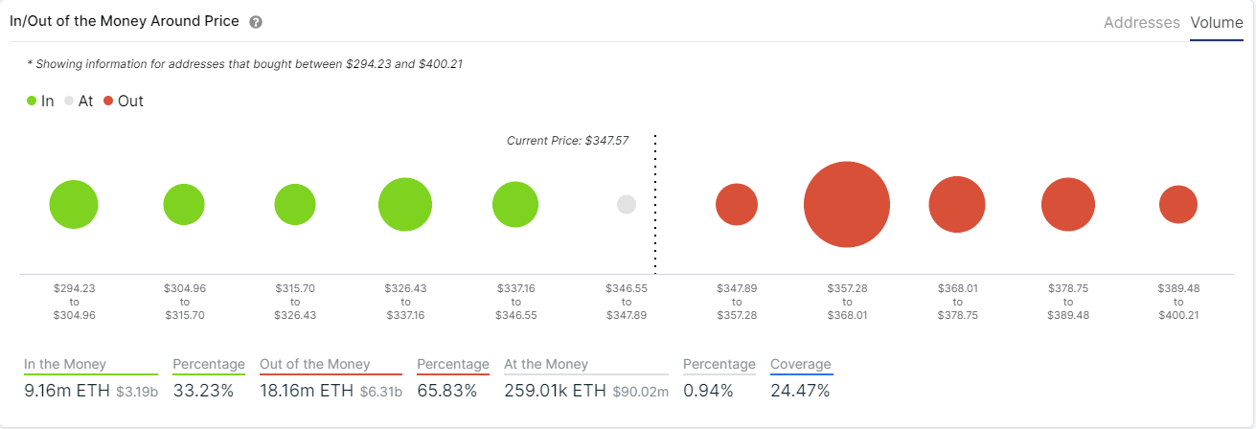This screenshot has height=429, width=1256.
Task: Toggle the gray At legend item
Action: coord(79,101)
